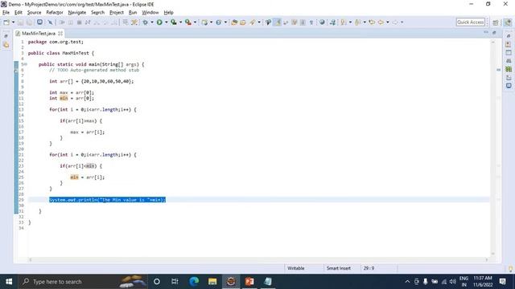Click Smart Insert in status bar

[338, 268]
